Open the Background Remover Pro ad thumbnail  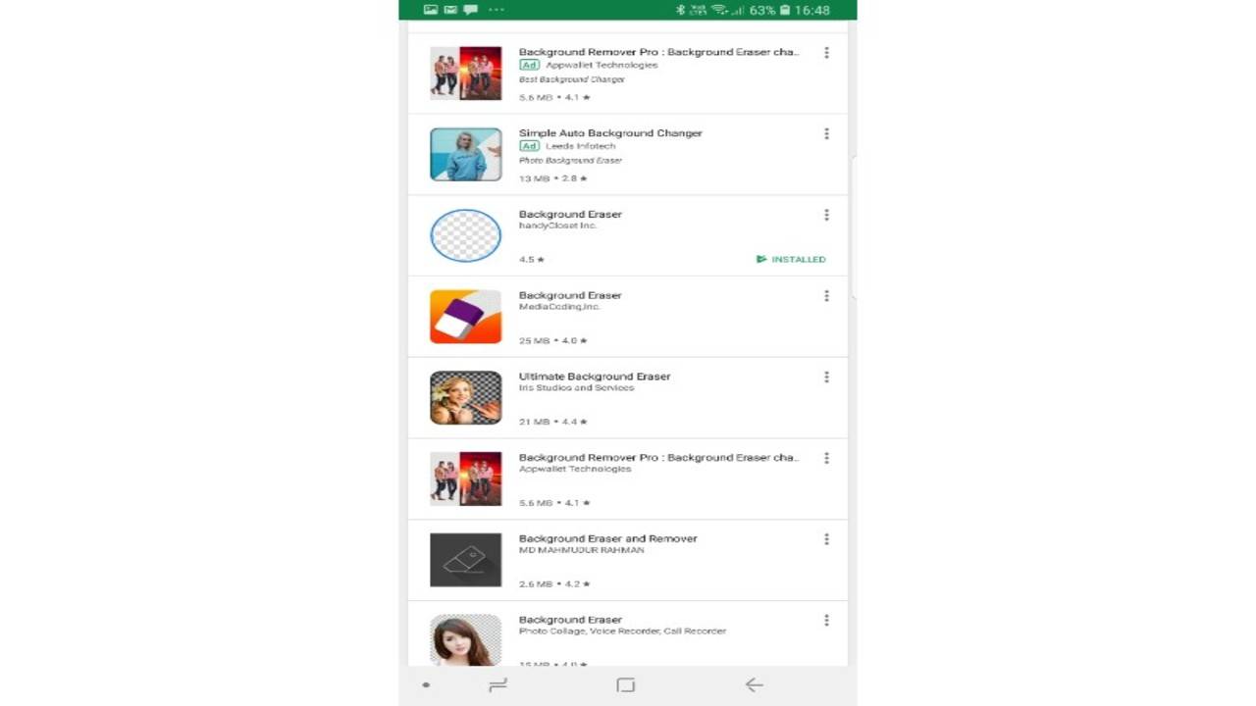[466, 73]
